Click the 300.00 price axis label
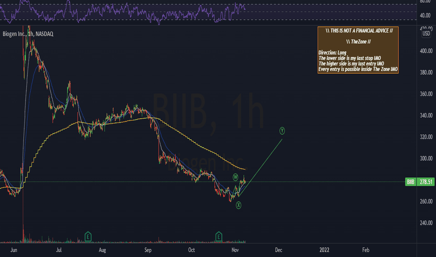This screenshot has height=257, width=436. [426, 158]
